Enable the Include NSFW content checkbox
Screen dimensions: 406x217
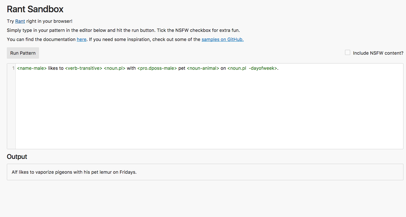click(347, 53)
